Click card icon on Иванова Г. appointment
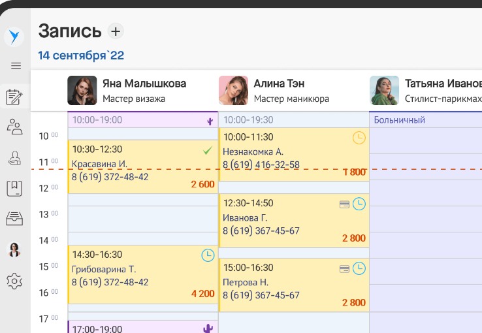 tap(344, 204)
